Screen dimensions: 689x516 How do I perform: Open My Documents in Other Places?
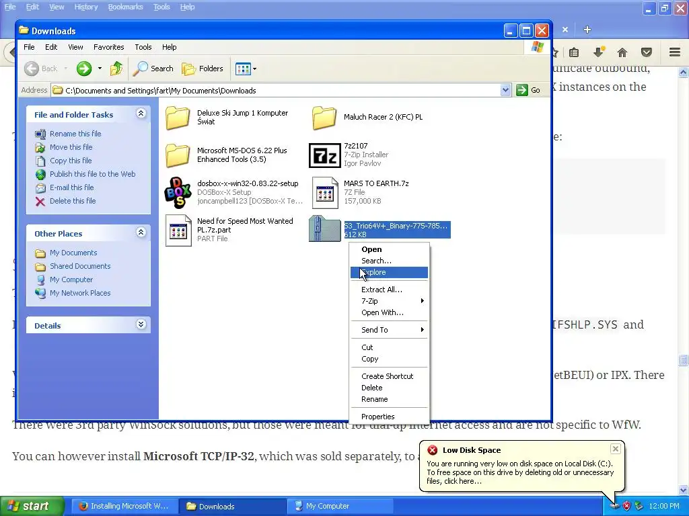pos(73,253)
